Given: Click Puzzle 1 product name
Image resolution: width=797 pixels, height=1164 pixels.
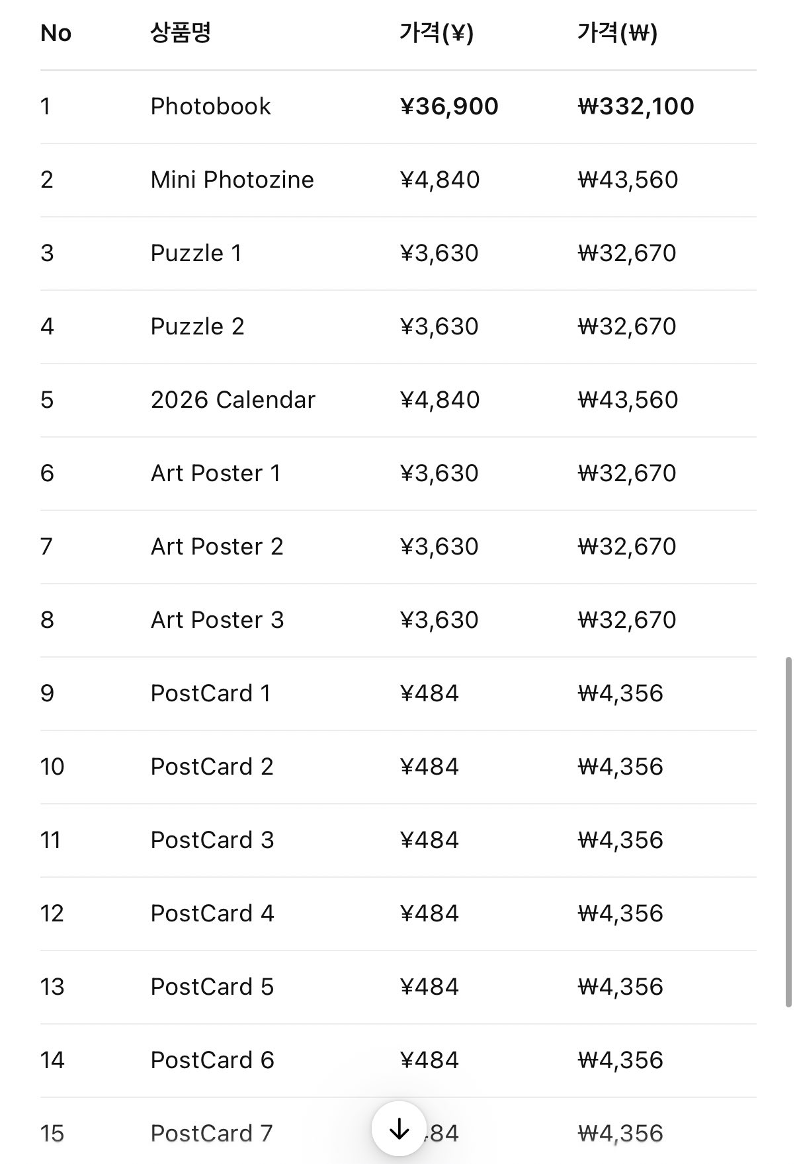Looking at the screenshot, I should (196, 253).
